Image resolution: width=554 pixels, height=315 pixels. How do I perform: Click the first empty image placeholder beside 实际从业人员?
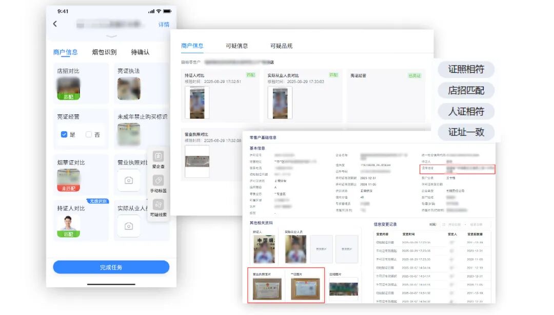pyautogui.click(x=321, y=249)
